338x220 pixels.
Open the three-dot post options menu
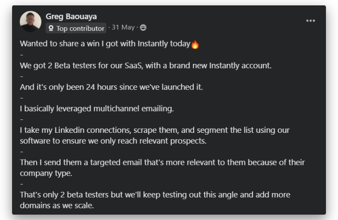click(x=310, y=21)
